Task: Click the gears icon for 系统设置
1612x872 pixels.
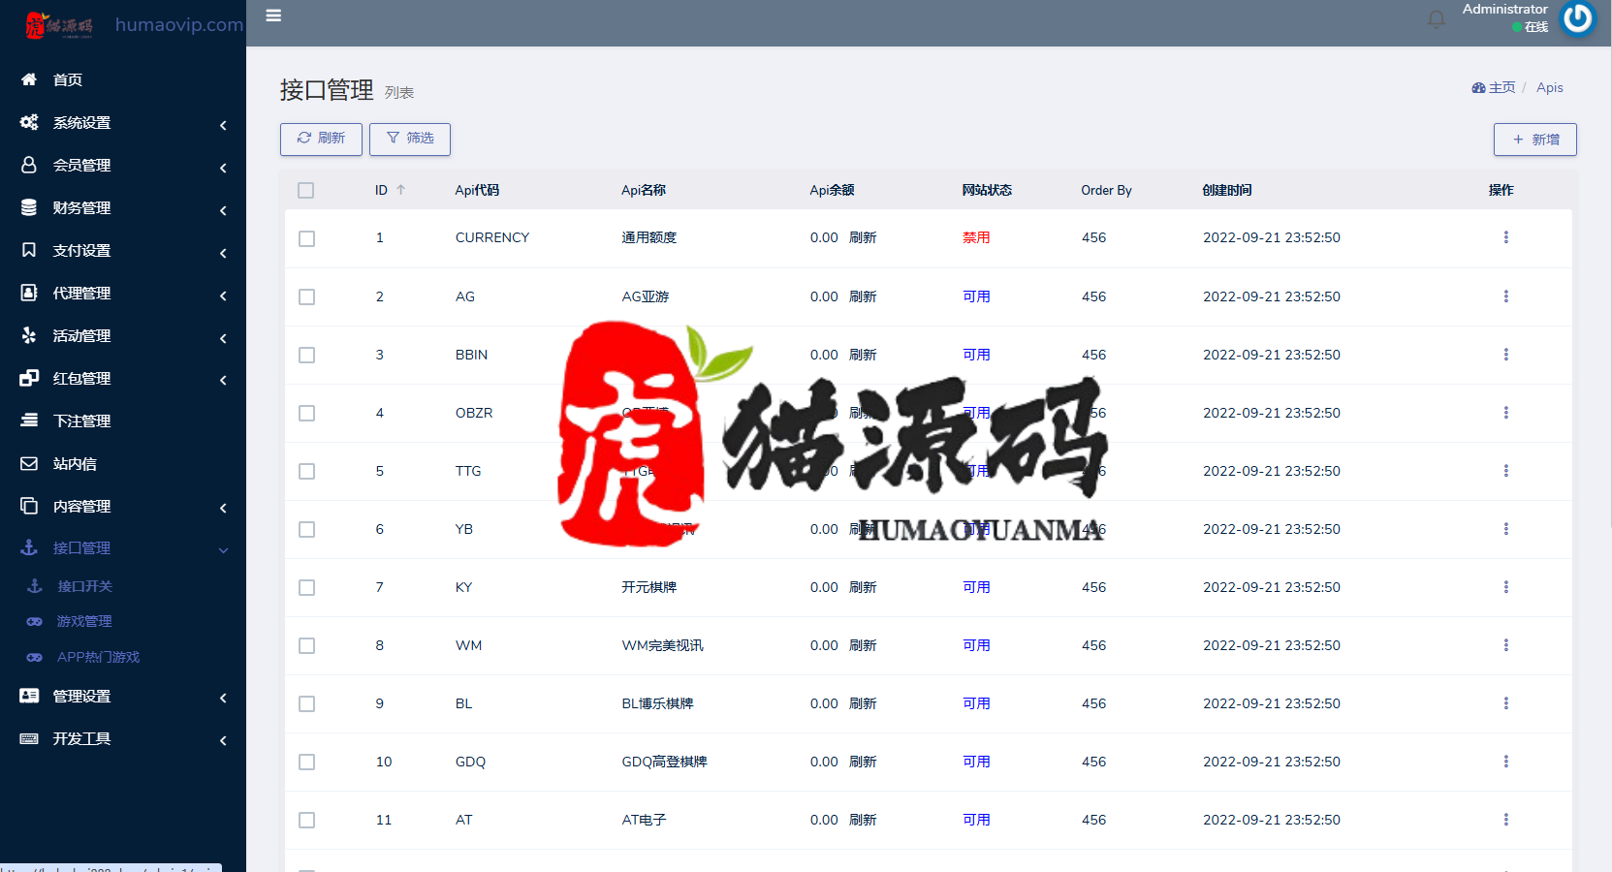Action: tap(29, 122)
